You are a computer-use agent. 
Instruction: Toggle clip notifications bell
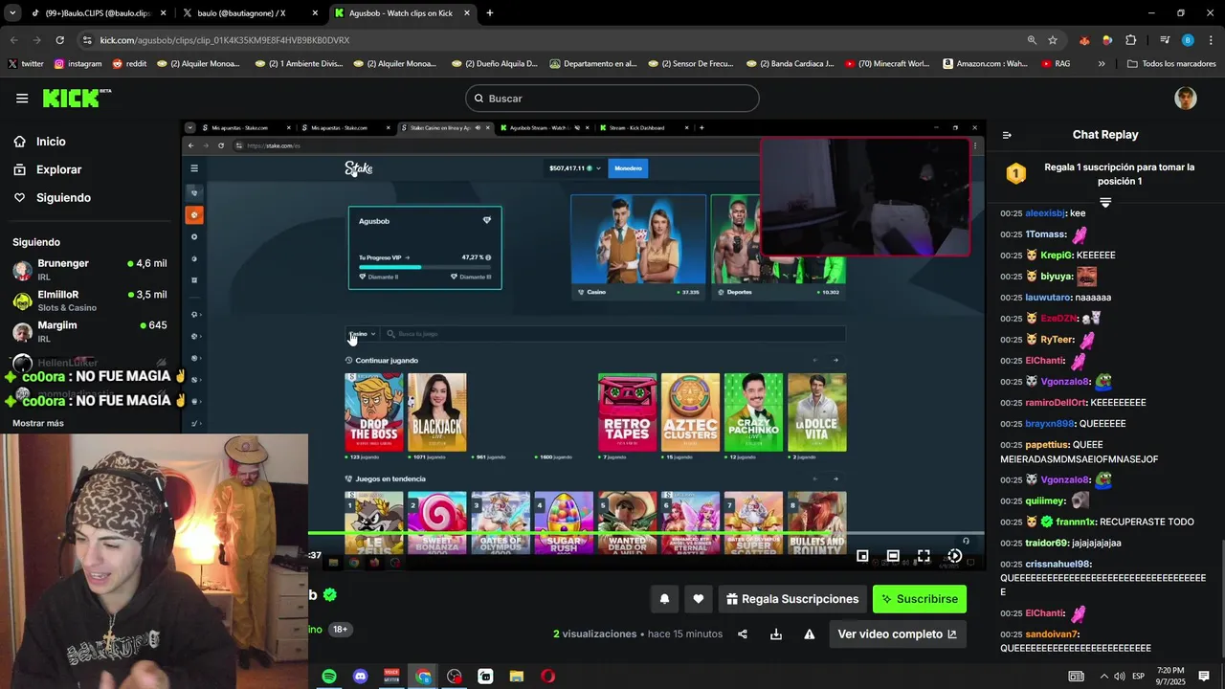[x=664, y=599]
